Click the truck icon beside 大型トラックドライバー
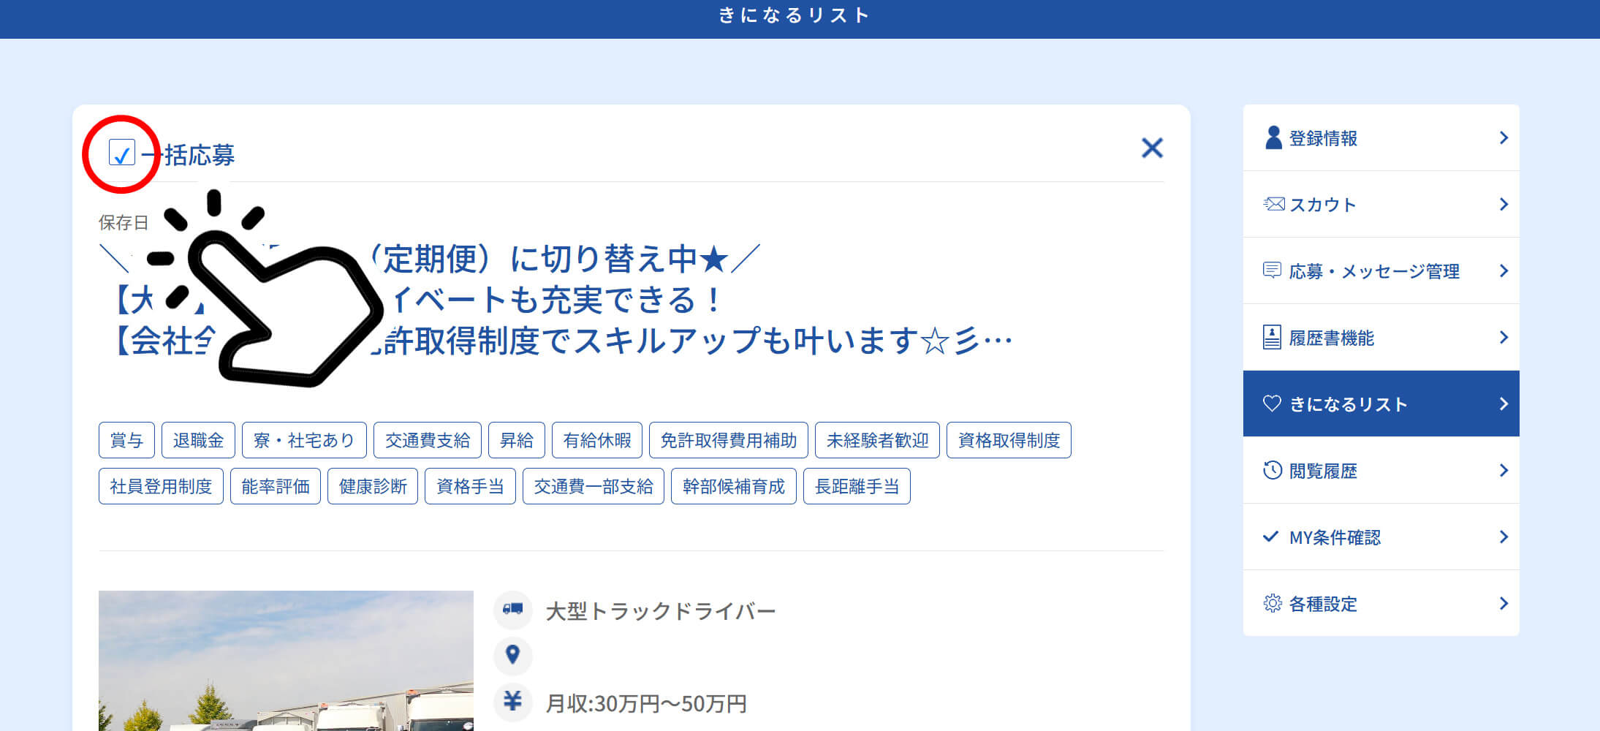 coord(512,610)
